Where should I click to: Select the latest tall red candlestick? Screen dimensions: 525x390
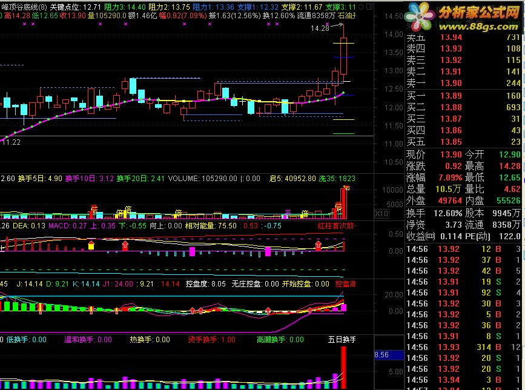coord(343,56)
